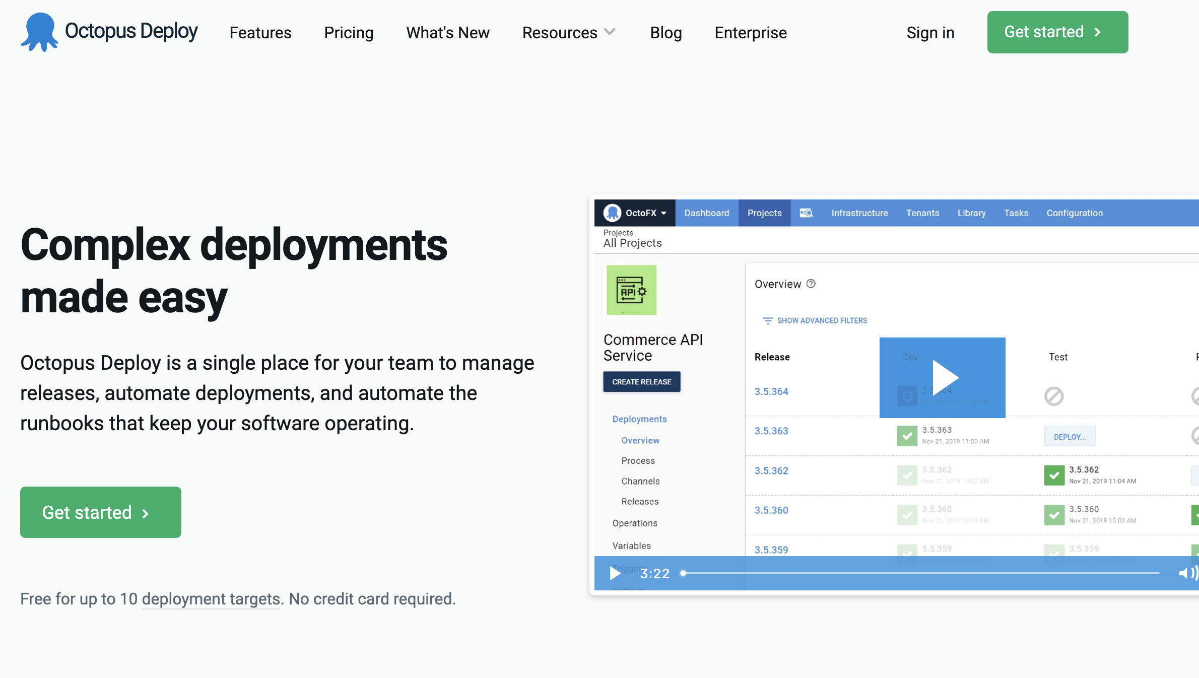The image size is (1199, 678).
Task: Click the Get started button in the header
Action: click(1057, 32)
